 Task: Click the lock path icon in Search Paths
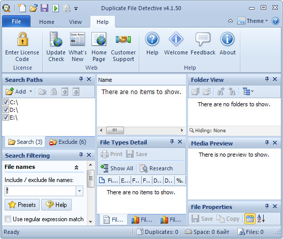coord(54,92)
